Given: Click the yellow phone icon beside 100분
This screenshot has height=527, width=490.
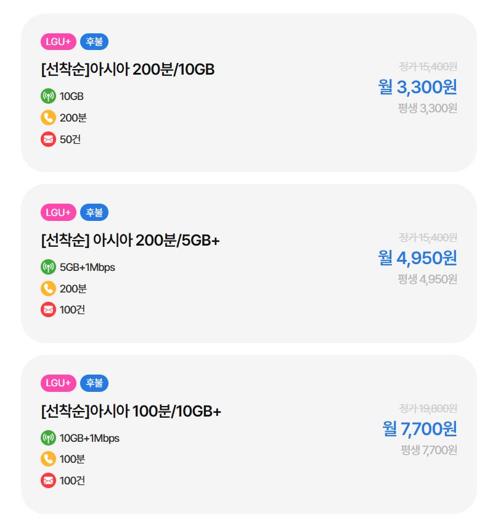Looking at the screenshot, I should 48,459.
